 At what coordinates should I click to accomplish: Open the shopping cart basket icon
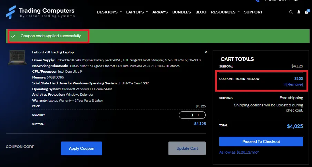tap(306, 12)
